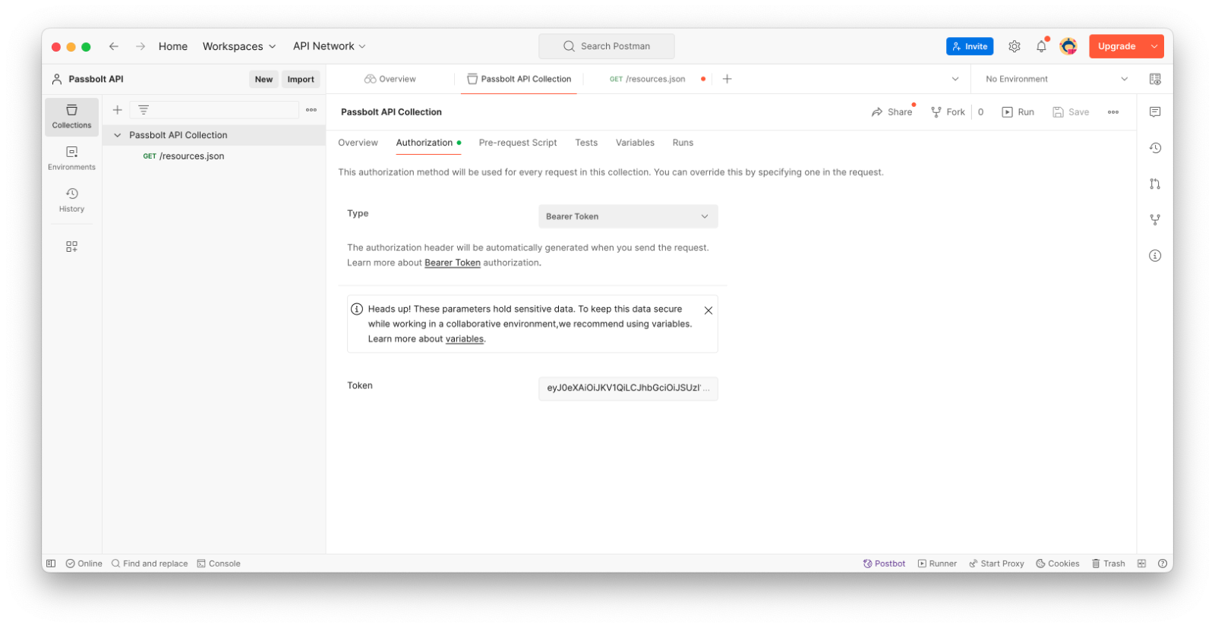The height and width of the screenshot is (628, 1215).
Task: Click the collections filter input
Action: [x=214, y=110]
